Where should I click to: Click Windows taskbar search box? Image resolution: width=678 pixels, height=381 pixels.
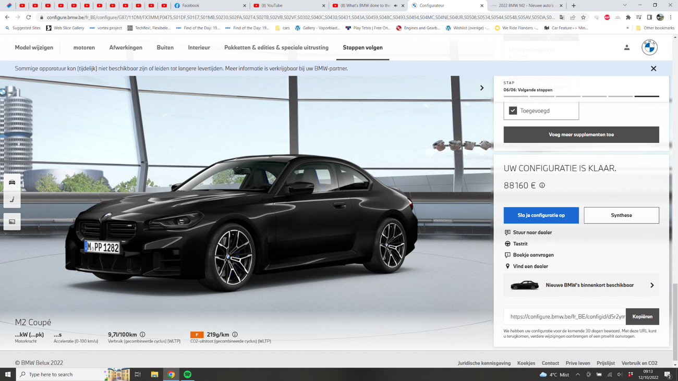(x=60, y=374)
